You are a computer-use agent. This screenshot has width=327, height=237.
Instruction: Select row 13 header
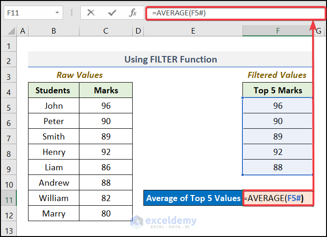tap(8, 229)
